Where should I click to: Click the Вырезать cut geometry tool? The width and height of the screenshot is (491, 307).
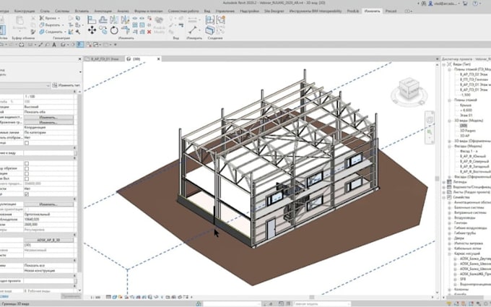pos(50,25)
